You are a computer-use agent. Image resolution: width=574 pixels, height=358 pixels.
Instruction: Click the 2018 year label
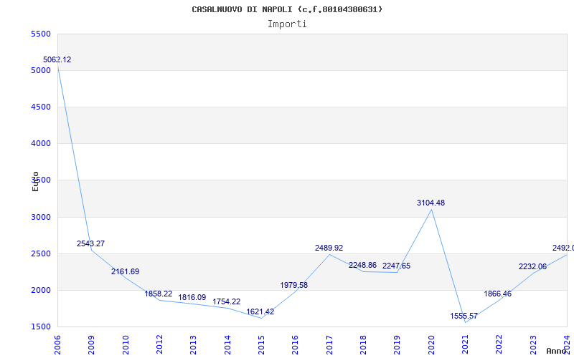pos(363,344)
